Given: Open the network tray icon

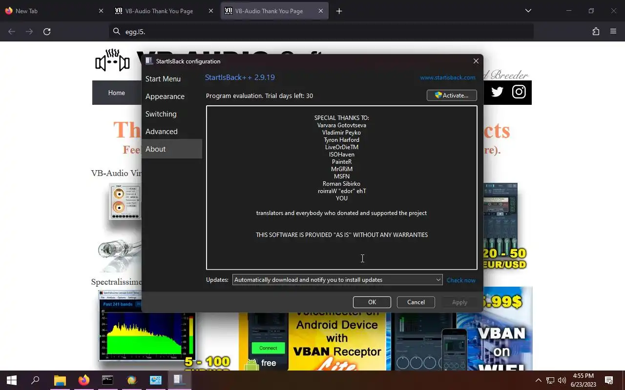Looking at the screenshot, I should pos(550,380).
